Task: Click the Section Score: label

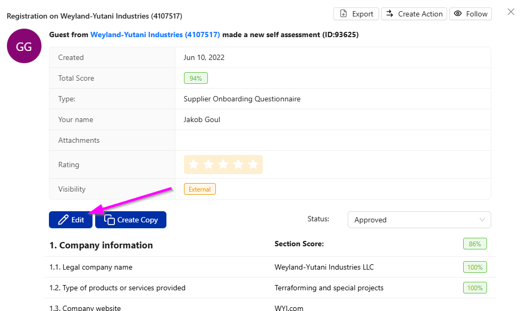Action: click(299, 244)
